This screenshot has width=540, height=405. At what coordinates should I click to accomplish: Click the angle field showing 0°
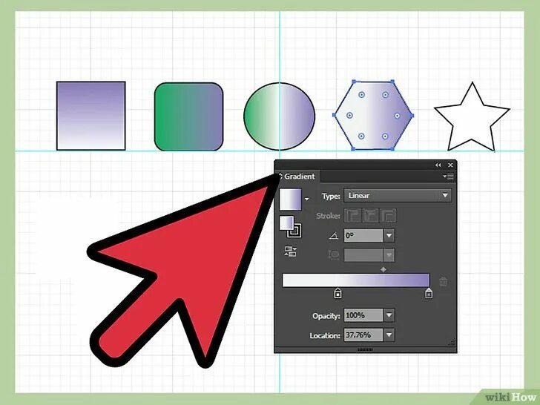pyautogui.click(x=363, y=236)
